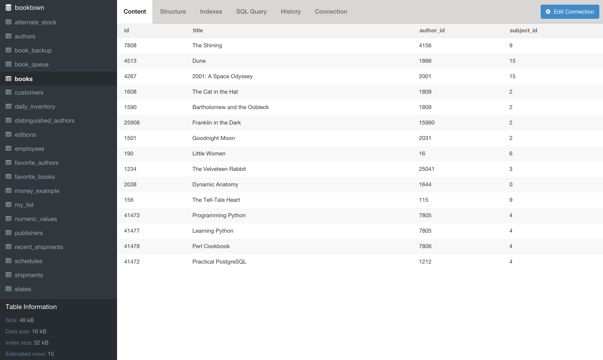Select the daily_inventory table
The height and width of the screenshot is (360, 603).
(x=35, y=107)
